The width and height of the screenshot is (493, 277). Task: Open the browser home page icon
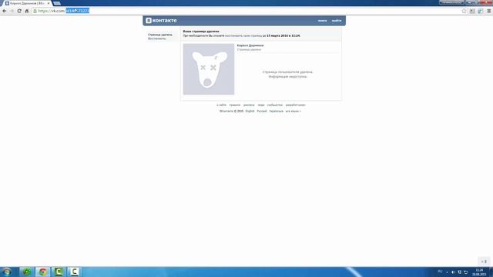click(27, 11)
